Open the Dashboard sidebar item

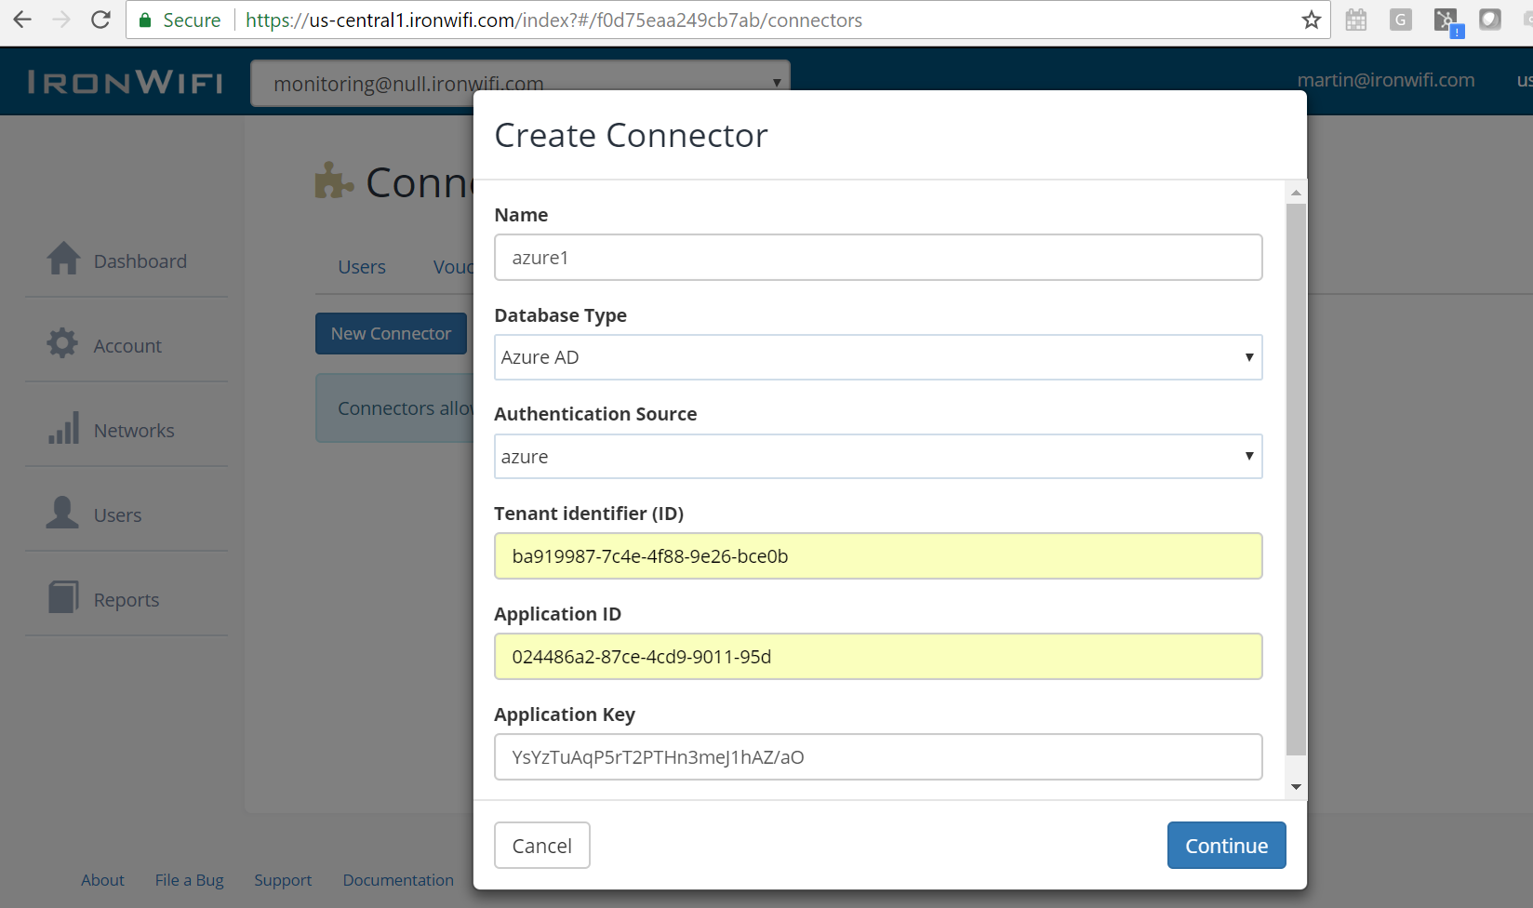tap(127, 260)
